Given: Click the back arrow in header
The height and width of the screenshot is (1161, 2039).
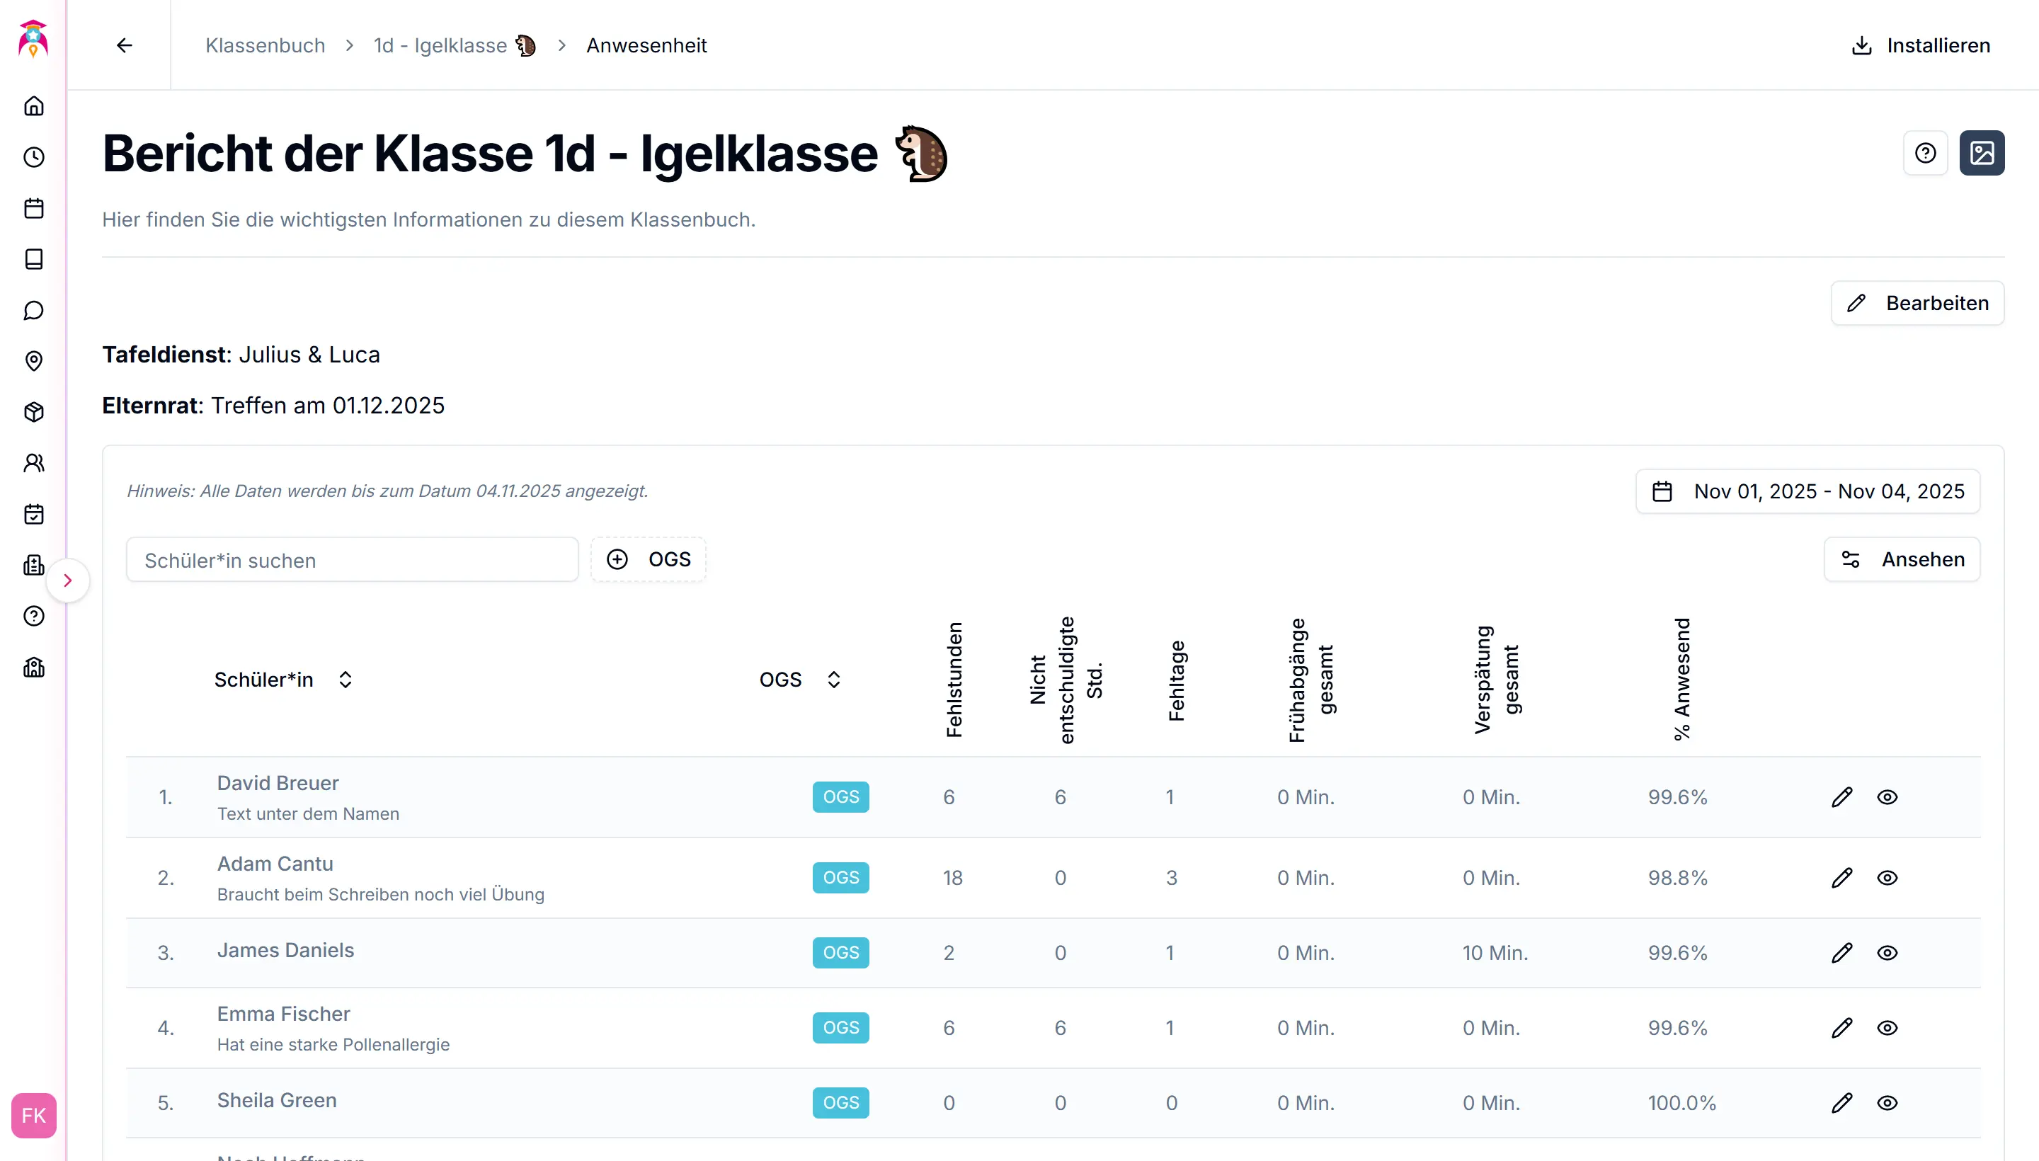Looking at the screenshot, I should pos(125,45).
